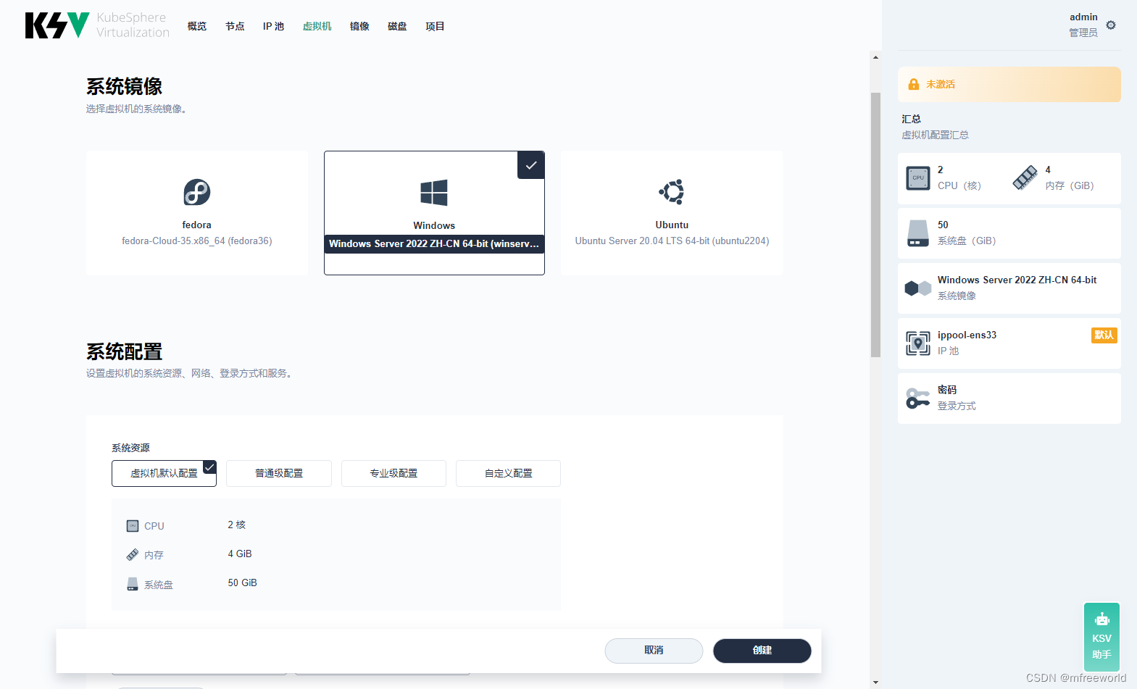Click the 系统镜像 heading
Screen dimensions: 1137x689
124,86
